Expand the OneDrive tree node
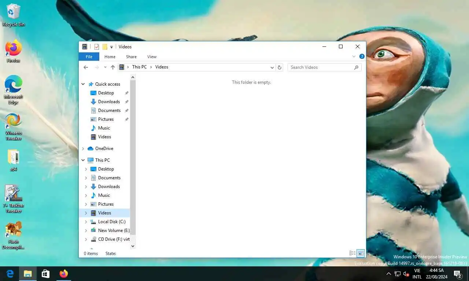This screenshot has height=281, width=469. (83, 149)
